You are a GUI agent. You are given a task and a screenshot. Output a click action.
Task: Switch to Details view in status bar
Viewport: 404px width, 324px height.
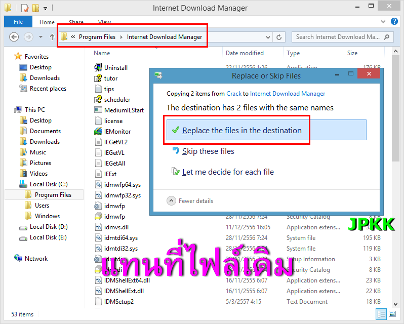point(381,314)
